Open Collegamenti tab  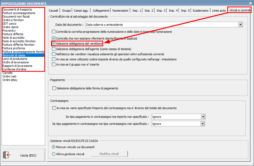[x=101, y=10]
